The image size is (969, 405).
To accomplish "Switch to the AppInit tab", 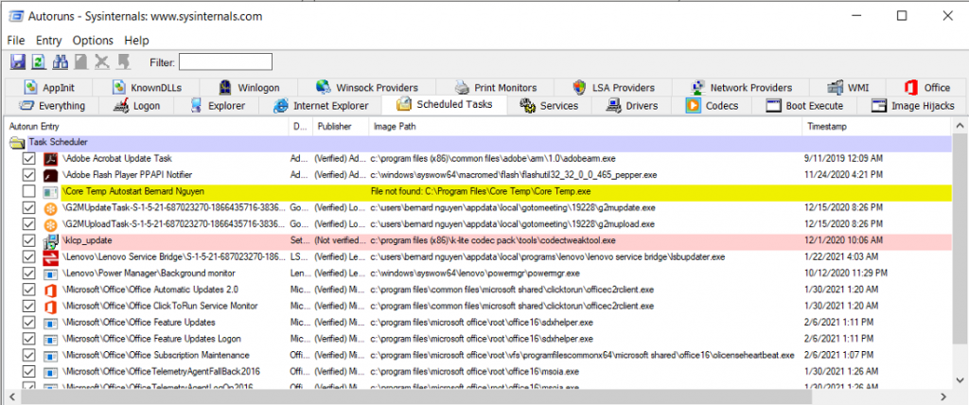I will coord(50,88).
